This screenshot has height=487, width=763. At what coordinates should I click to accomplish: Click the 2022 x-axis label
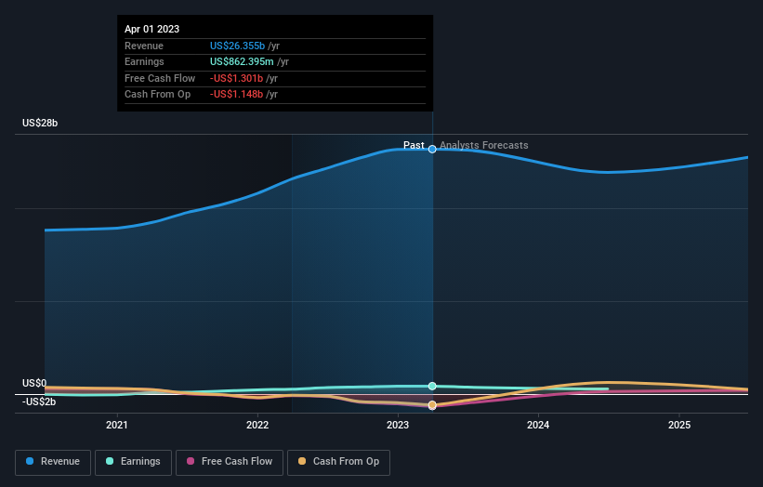(257, 426)
